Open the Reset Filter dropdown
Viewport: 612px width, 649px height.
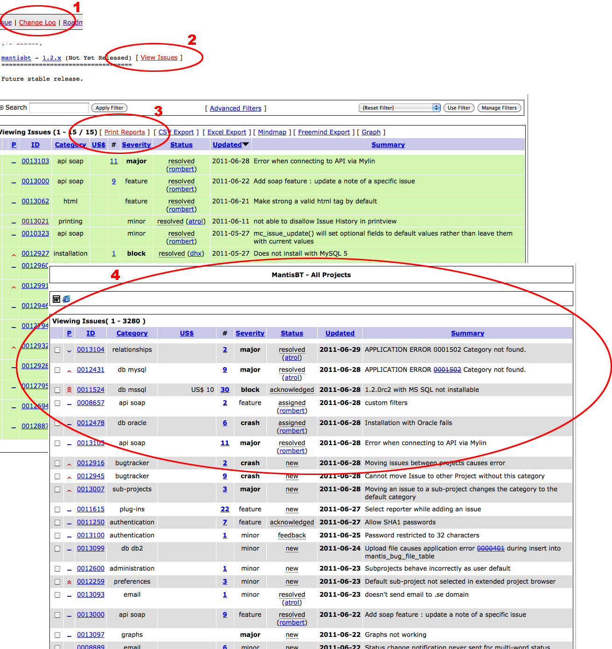[400, 108]
